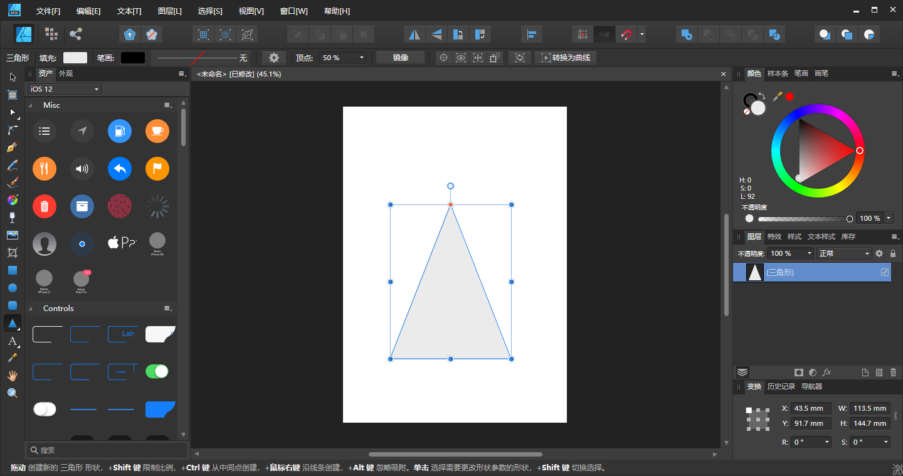Screen dimensions: 903x476
Task: Select the Pen tool in left toolbar
Action: [12, 147]
